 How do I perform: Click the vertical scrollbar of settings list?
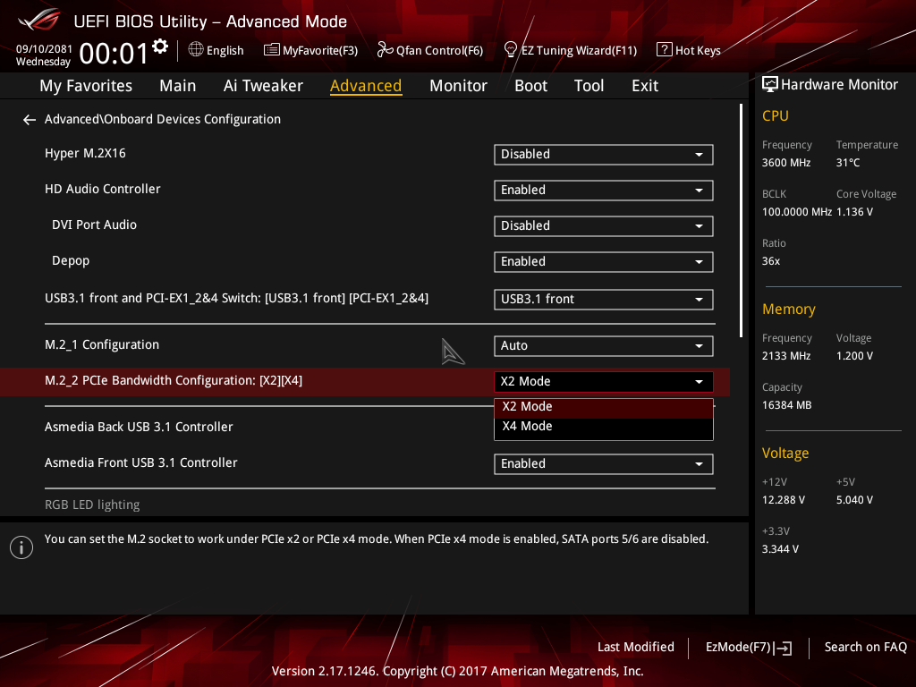click(x=741, y=221)
